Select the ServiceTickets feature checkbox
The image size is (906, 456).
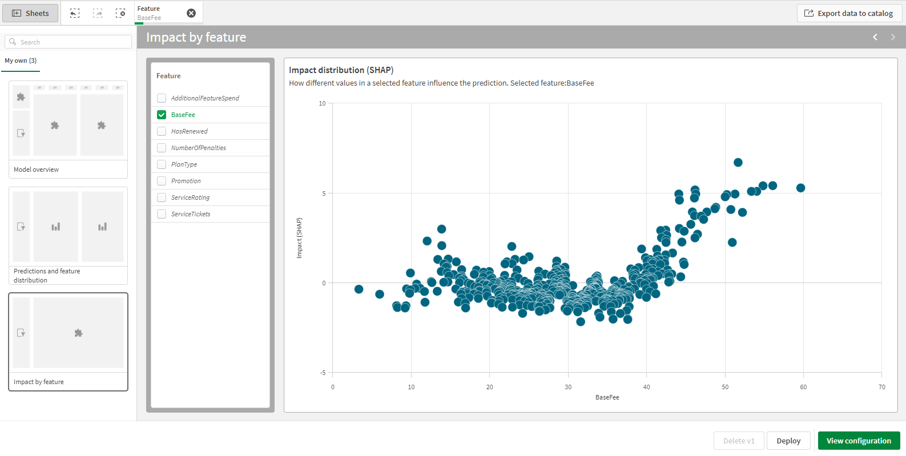(x=162, y=214)
